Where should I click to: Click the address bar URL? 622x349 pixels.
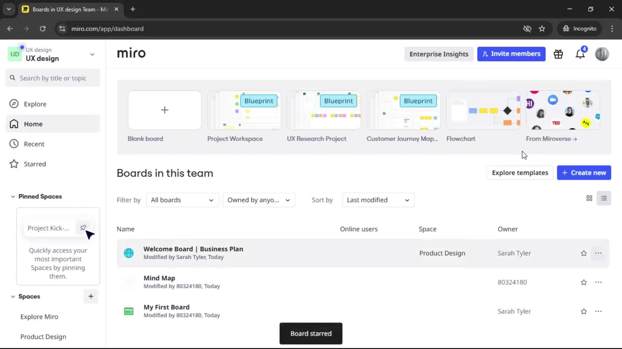pyautogui.click(x=107, y=29)
